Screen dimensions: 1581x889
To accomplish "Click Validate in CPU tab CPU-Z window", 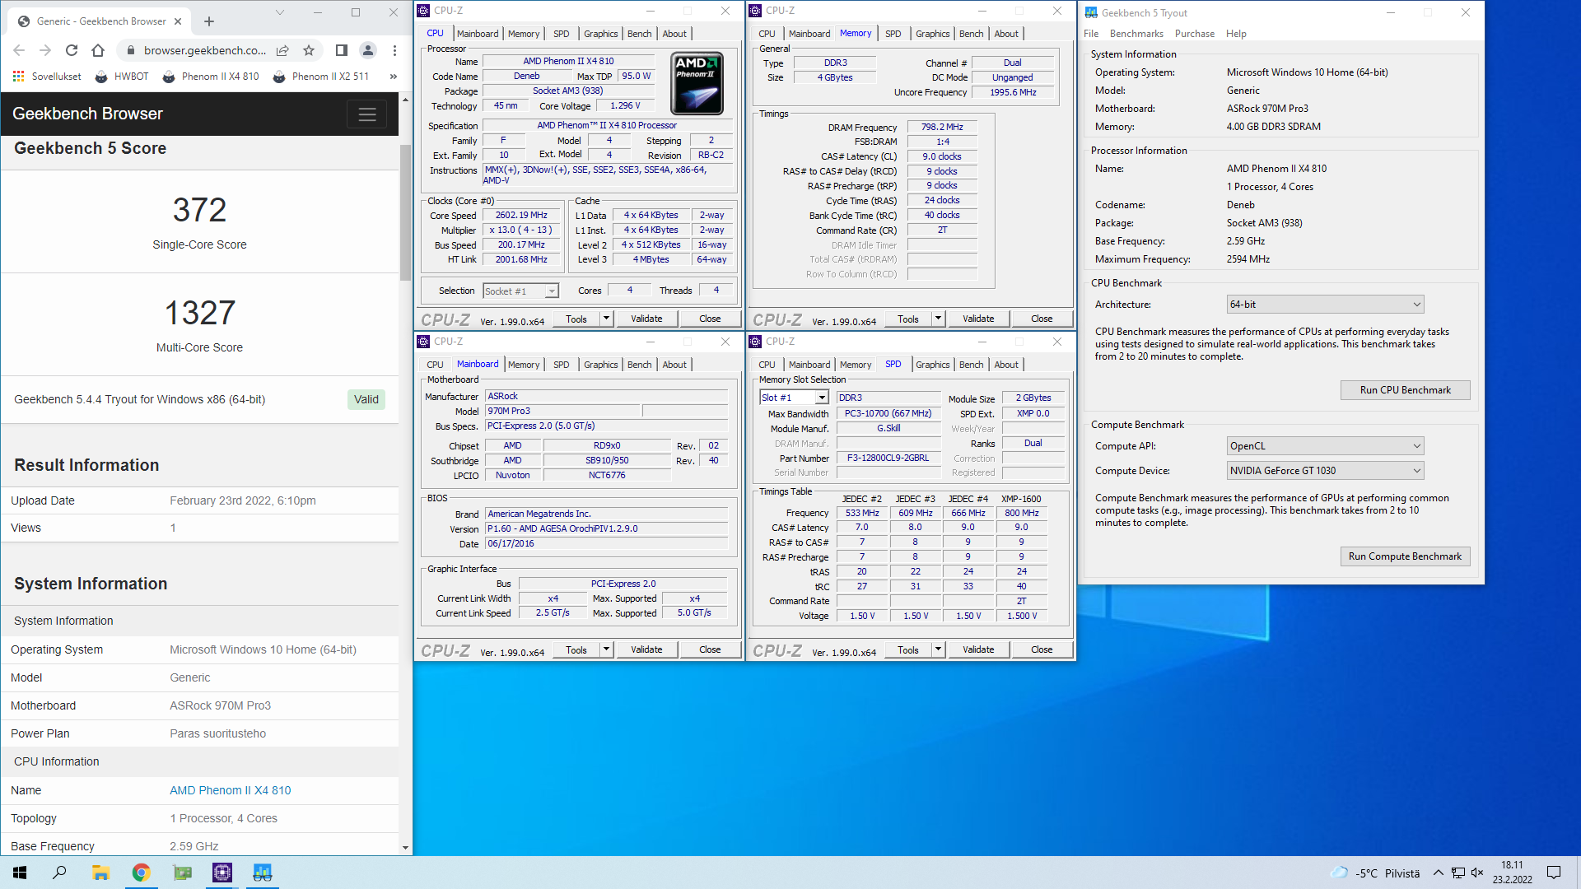I will (x=646, y=319).
